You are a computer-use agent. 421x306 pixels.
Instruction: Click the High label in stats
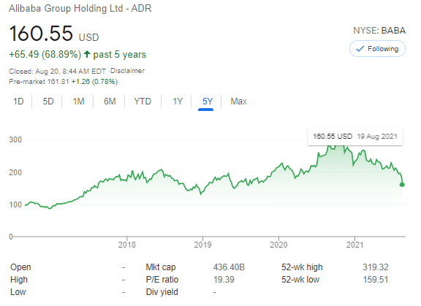coord(19,280)
